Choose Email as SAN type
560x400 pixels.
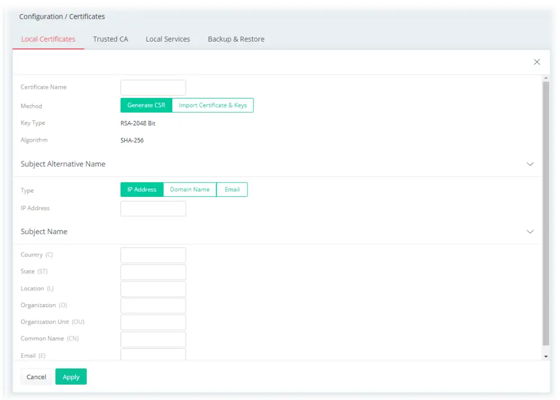(232, 190)
